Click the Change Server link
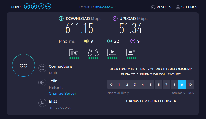206x119 pixels. pos(62,93)
